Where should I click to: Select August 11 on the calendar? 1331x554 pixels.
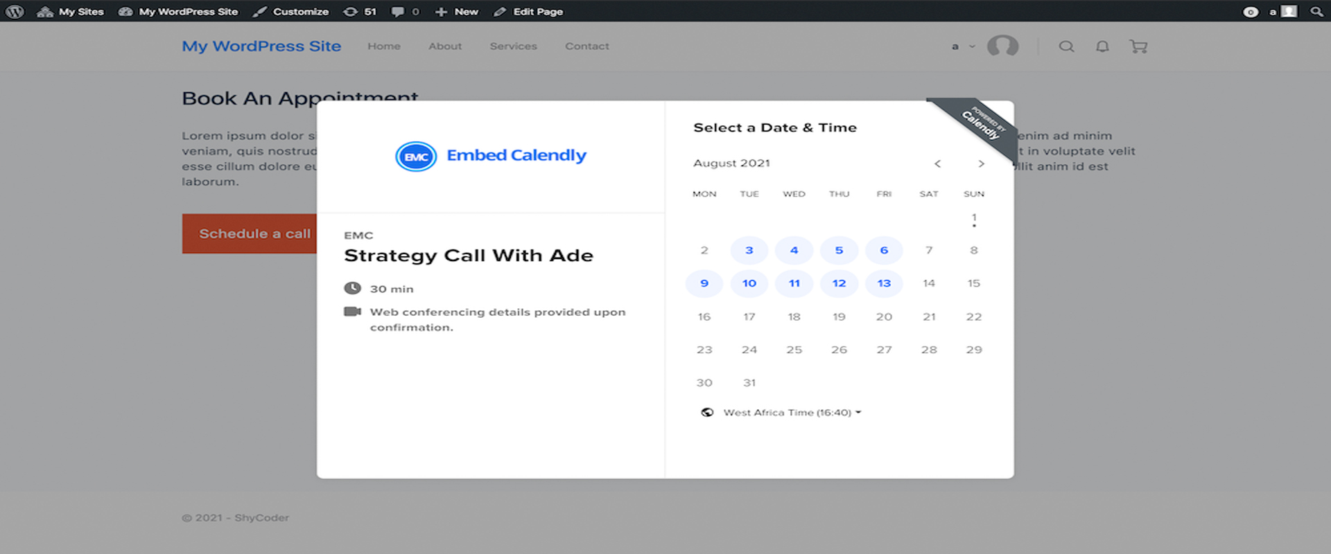click(794, 283)
